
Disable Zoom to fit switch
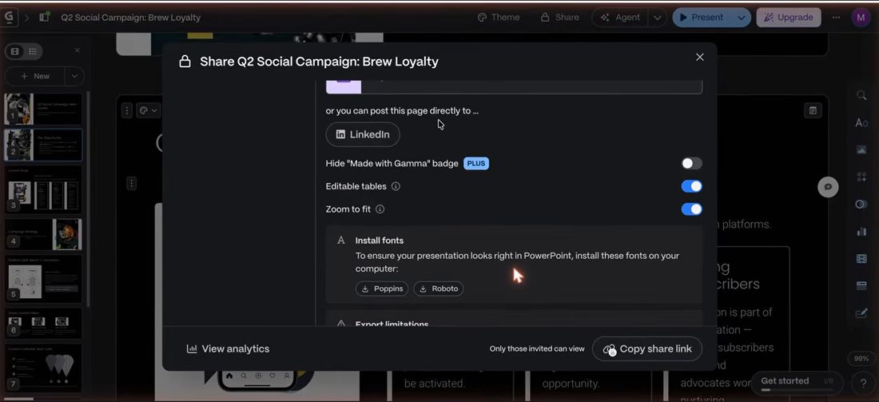(692, 209)
